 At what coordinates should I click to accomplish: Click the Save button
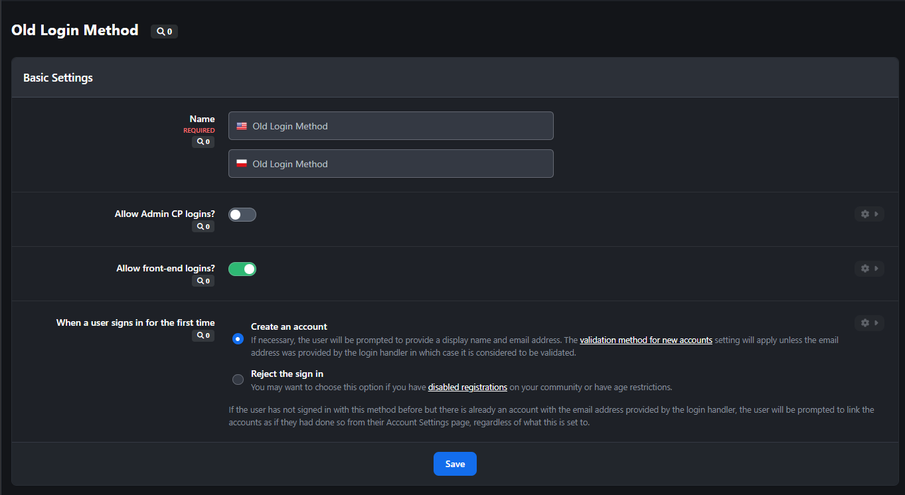(x=455, y=464)
